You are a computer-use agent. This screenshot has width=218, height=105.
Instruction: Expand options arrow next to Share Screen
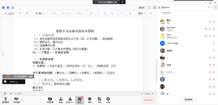point(55,100)
